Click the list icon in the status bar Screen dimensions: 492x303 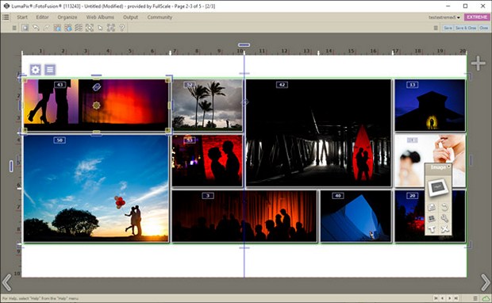tap(475, 298)
